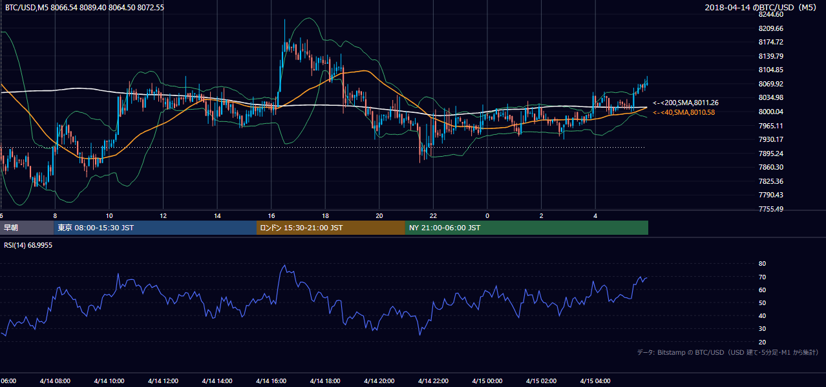Click hour tick 22 under the price chart
Screen dimensions: 826x387
[x=433, y=215]
